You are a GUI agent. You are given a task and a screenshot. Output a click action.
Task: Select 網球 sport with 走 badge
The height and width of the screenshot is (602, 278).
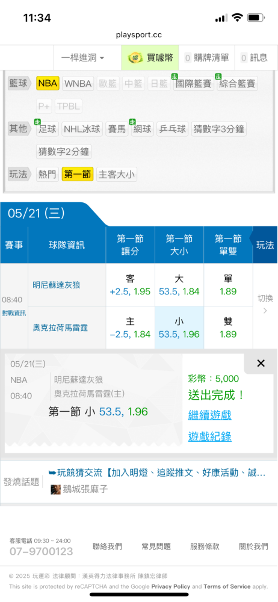coord(143,129)
